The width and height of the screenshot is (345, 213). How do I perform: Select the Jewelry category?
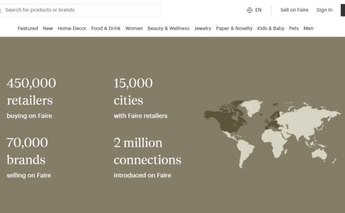pos(203,29)
